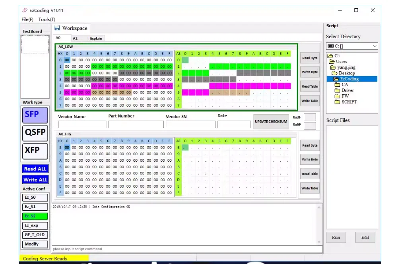Image resolution: width=396 pixels, height=264 pixels.
Task: Click Write Table for A0_HIG
Action: point(310,188)
